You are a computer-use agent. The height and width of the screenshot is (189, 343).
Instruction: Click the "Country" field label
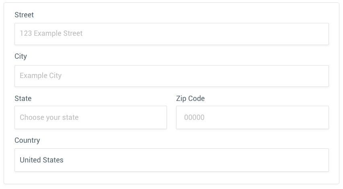27,140
